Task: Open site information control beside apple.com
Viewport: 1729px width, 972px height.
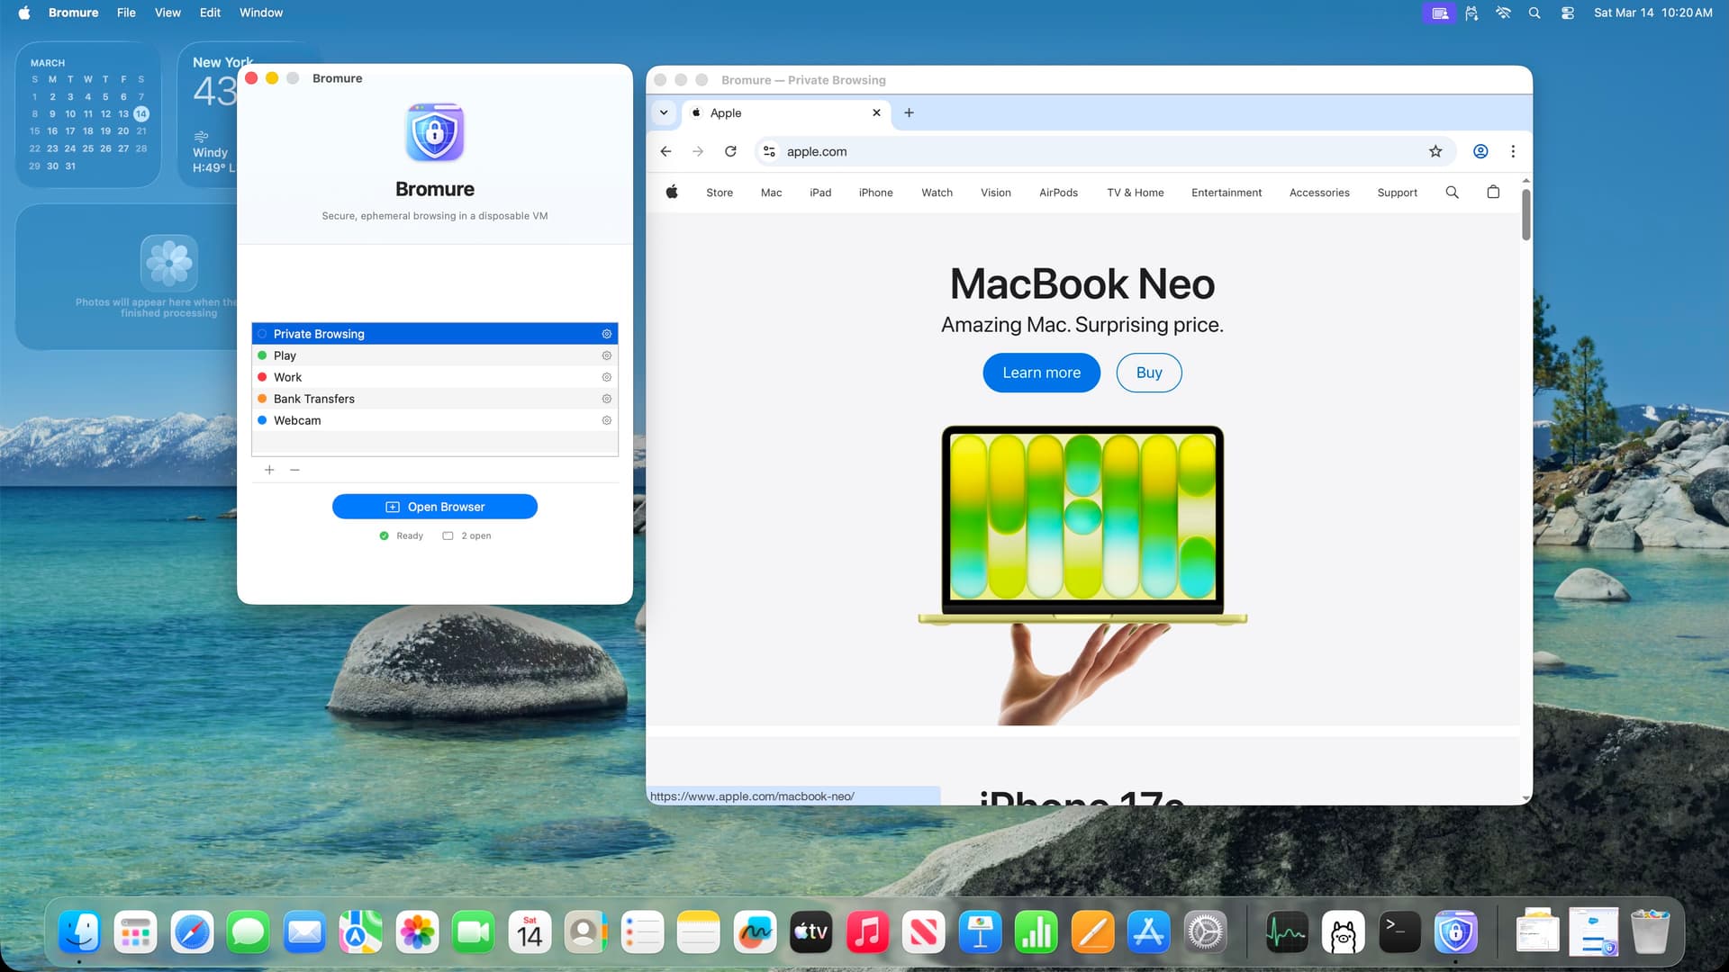Action: (x=769, y=151)
